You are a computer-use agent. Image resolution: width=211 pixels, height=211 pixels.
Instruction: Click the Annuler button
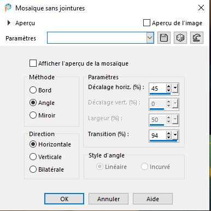[x=108, y=199]
